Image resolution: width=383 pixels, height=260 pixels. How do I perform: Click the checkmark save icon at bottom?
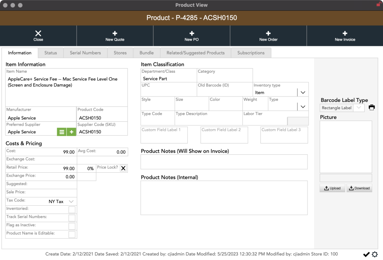(x=366, y=254)
